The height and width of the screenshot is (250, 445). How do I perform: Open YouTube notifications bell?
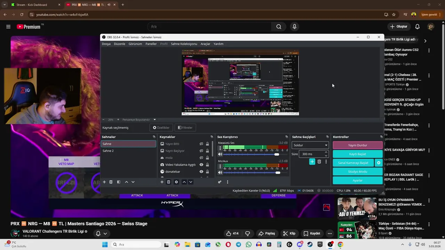pos(417,27)
